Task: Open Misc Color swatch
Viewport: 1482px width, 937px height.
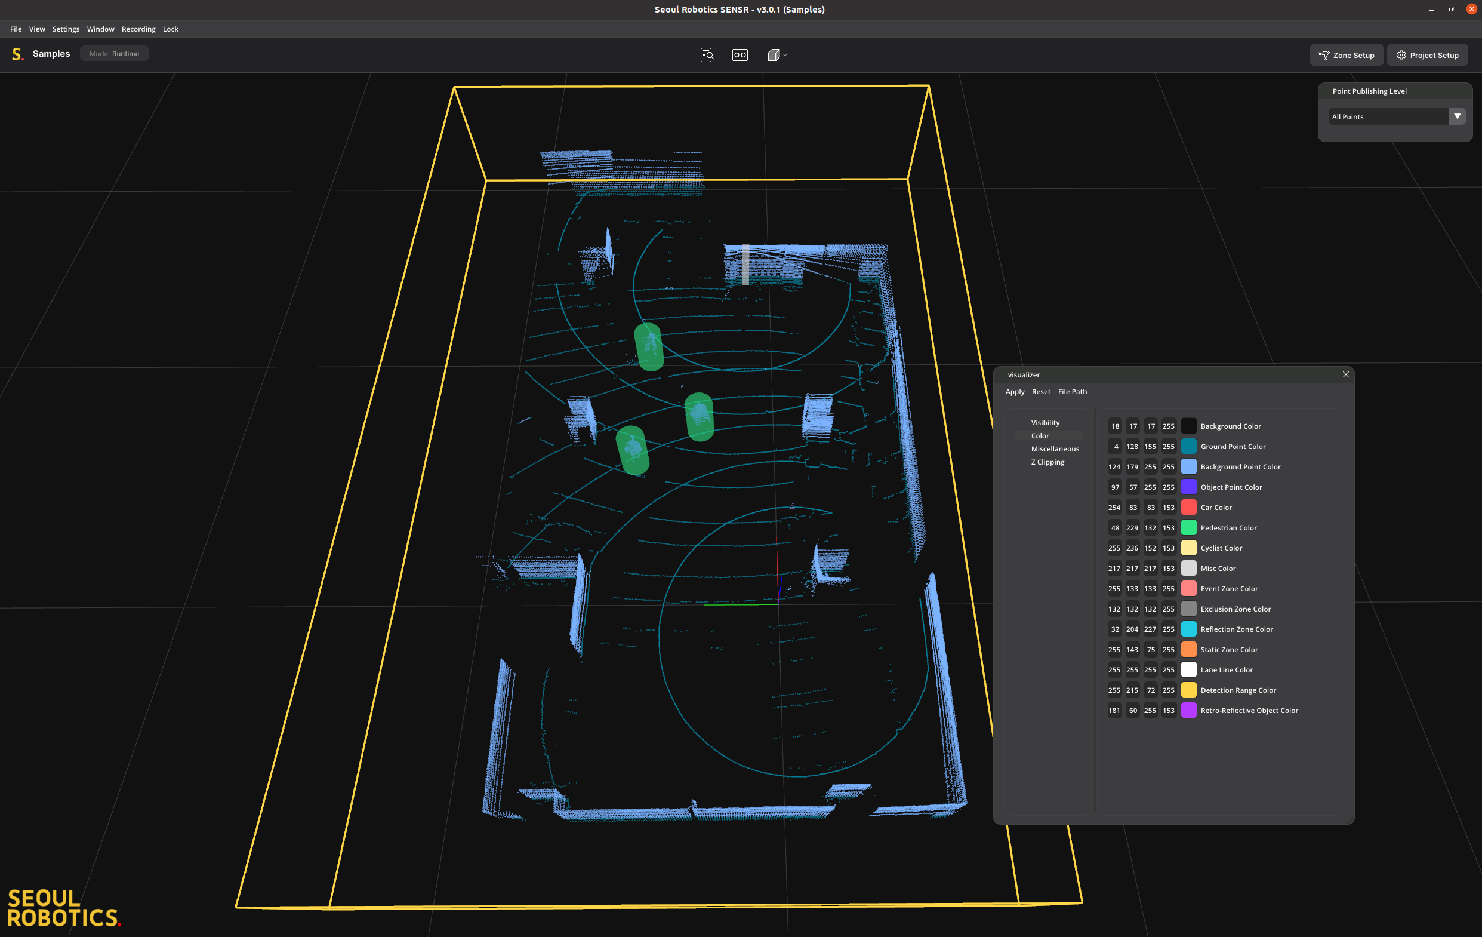Action: coord(1188,569)
